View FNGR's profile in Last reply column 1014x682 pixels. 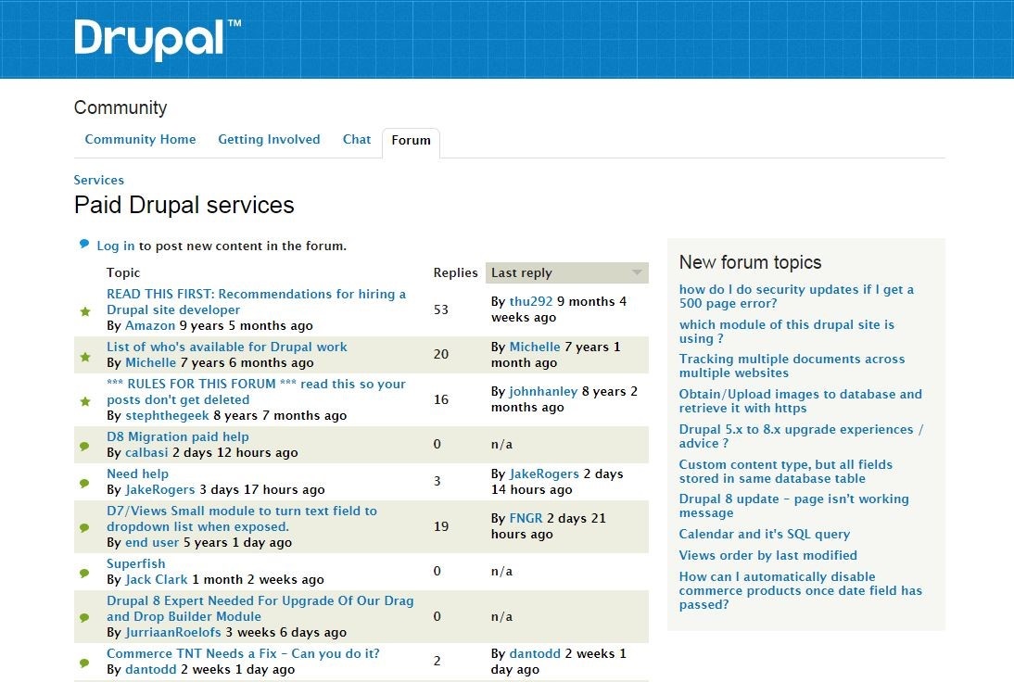526,518
